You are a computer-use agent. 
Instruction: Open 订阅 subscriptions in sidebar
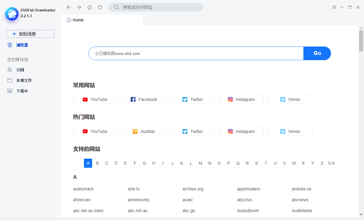tap(20, 70)
